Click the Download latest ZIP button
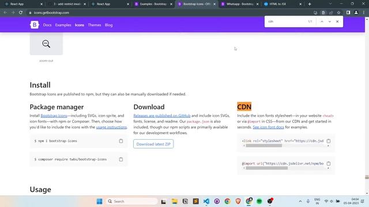 click(153, 144)
